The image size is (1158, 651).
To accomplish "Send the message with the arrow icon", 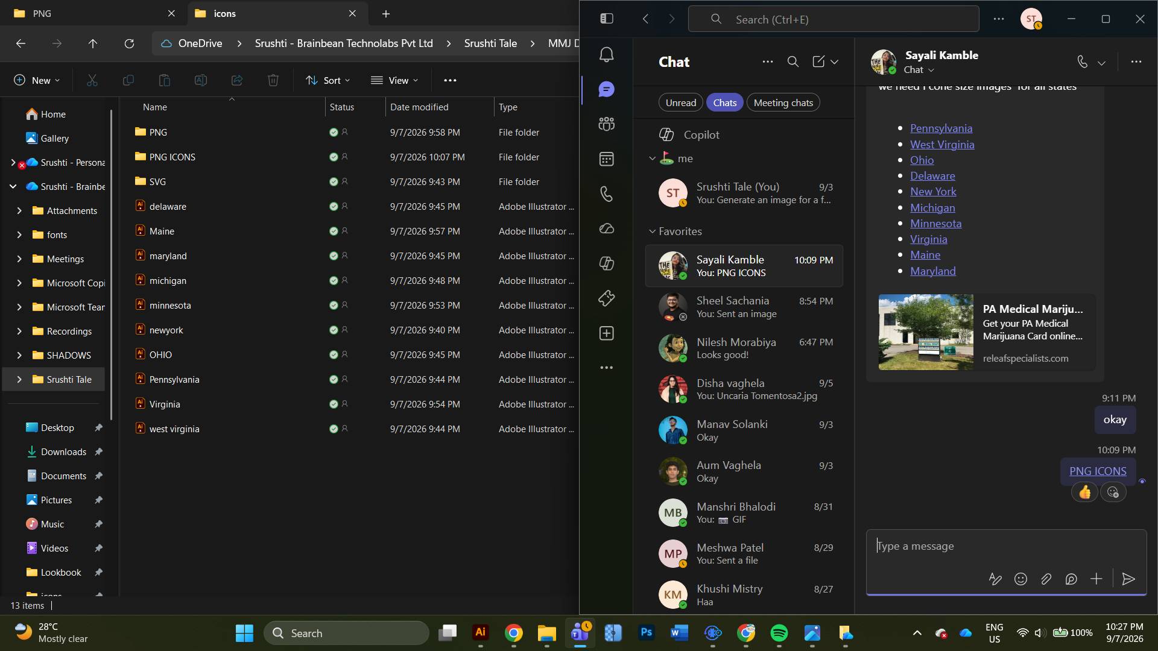I will (1128, 579).
